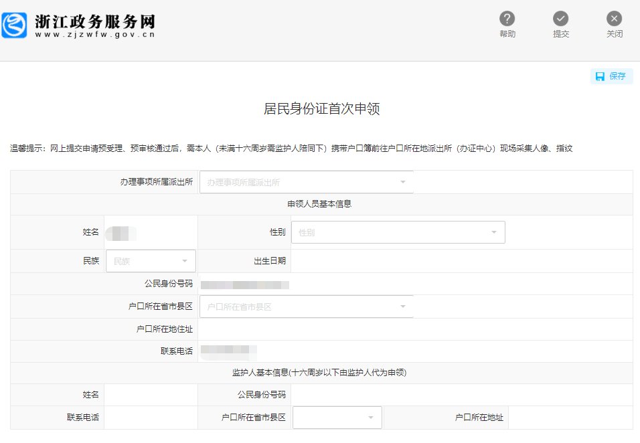Click the guardian's 户口所在地址 address field

coord(569,418)
